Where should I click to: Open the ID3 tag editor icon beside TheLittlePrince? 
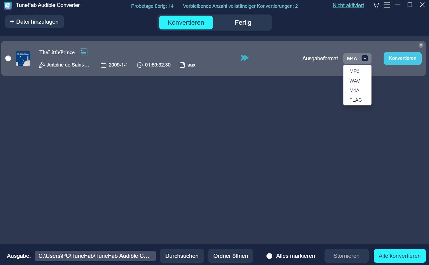[x=84, y=52]
